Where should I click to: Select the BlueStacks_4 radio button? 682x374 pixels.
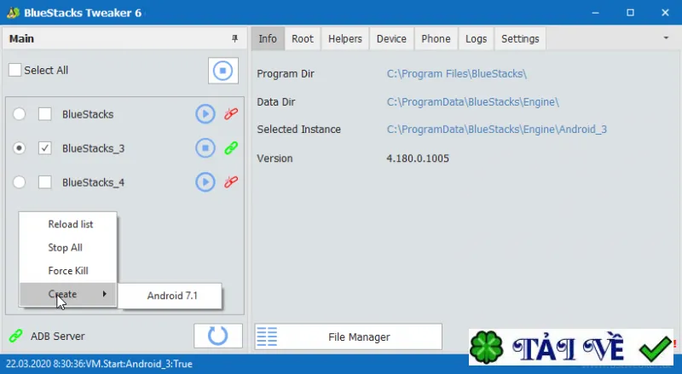19,182
